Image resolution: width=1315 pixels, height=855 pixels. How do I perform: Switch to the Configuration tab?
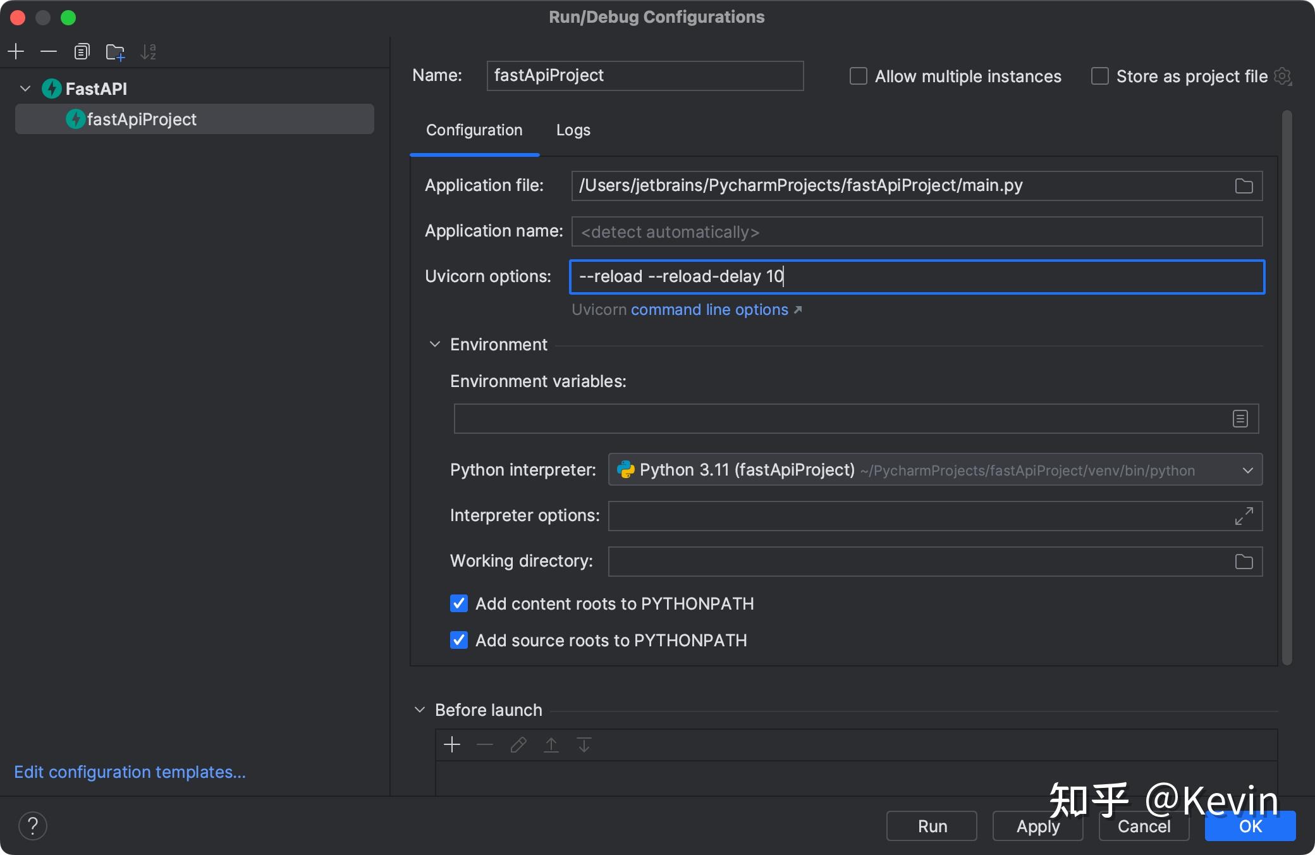(474, 130)
